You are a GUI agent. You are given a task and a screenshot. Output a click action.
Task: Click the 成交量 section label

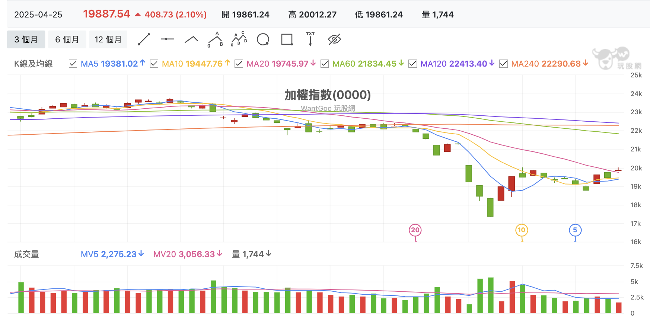tap(26, 254)
